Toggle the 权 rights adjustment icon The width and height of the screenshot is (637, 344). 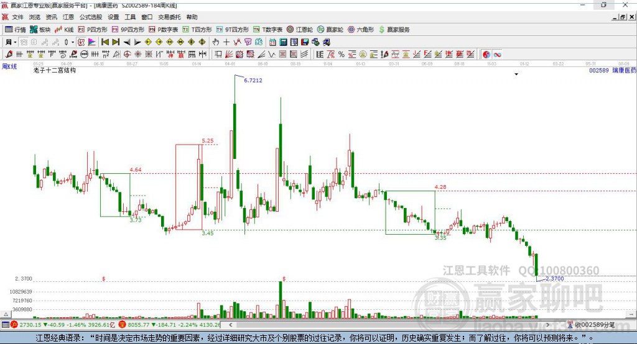81,42
